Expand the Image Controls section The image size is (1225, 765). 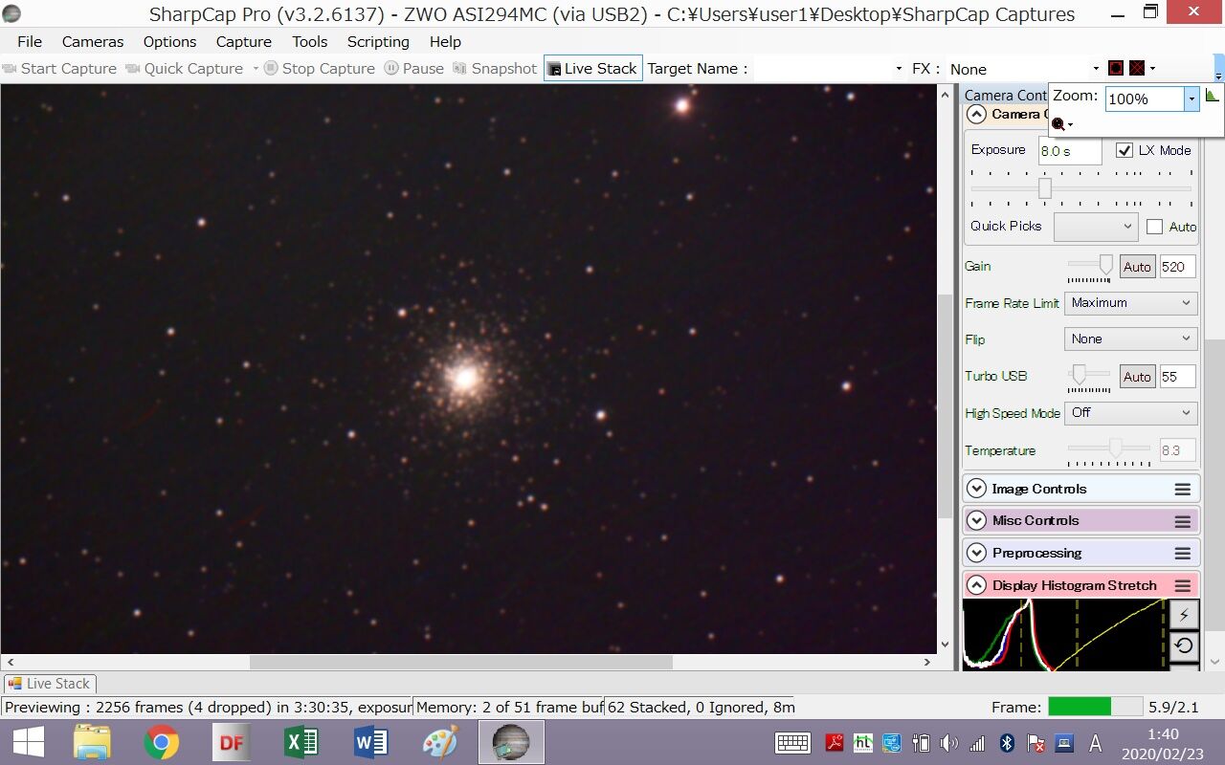(976, 489)
